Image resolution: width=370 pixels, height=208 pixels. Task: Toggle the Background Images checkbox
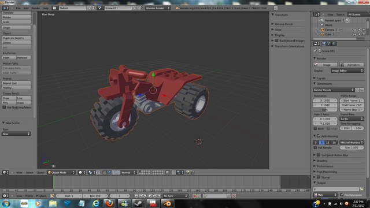(x=276, y=40)
